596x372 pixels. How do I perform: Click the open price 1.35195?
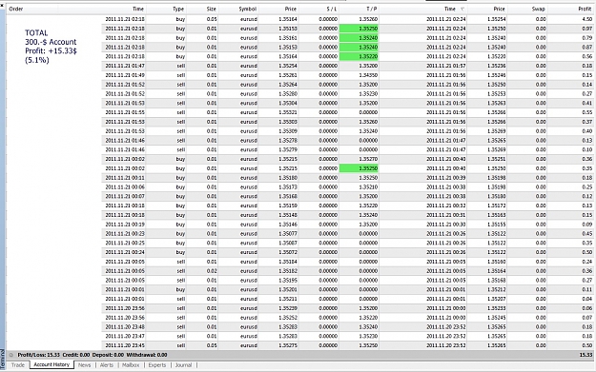click(288, 281)
